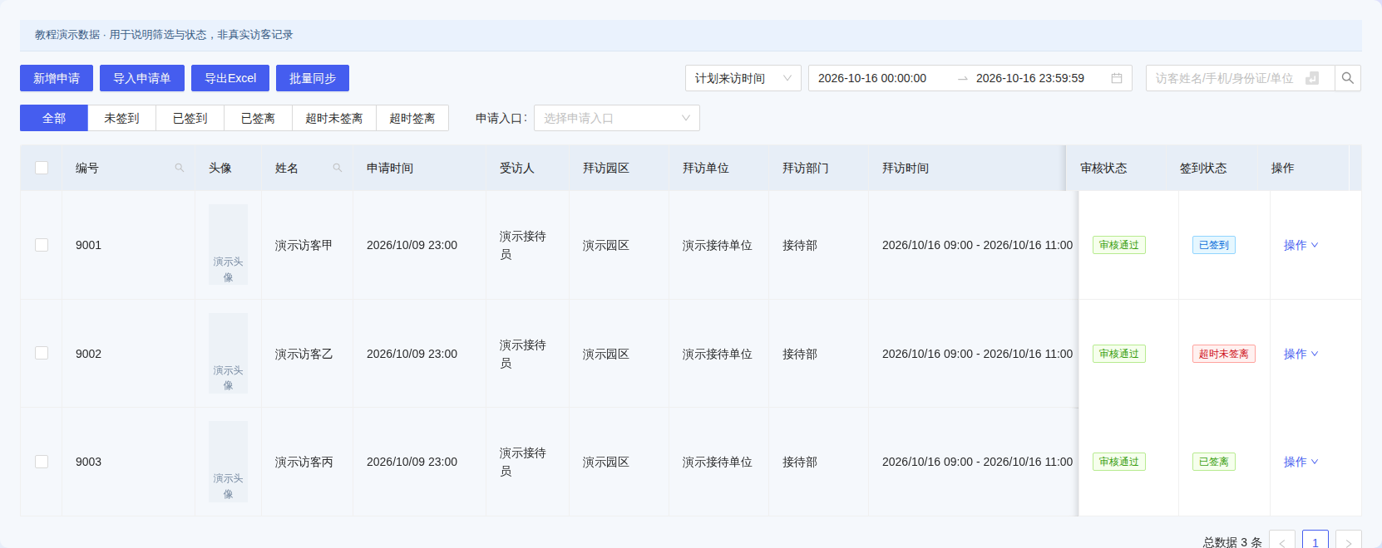Select the 全部 tab
This screenshot has width=1382, height=548.
(54, 118)
